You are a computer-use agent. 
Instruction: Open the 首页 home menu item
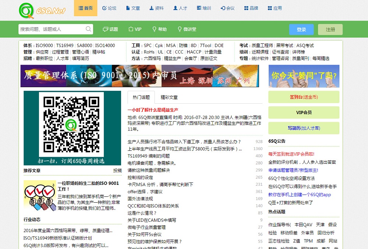[x=86, y=8]
